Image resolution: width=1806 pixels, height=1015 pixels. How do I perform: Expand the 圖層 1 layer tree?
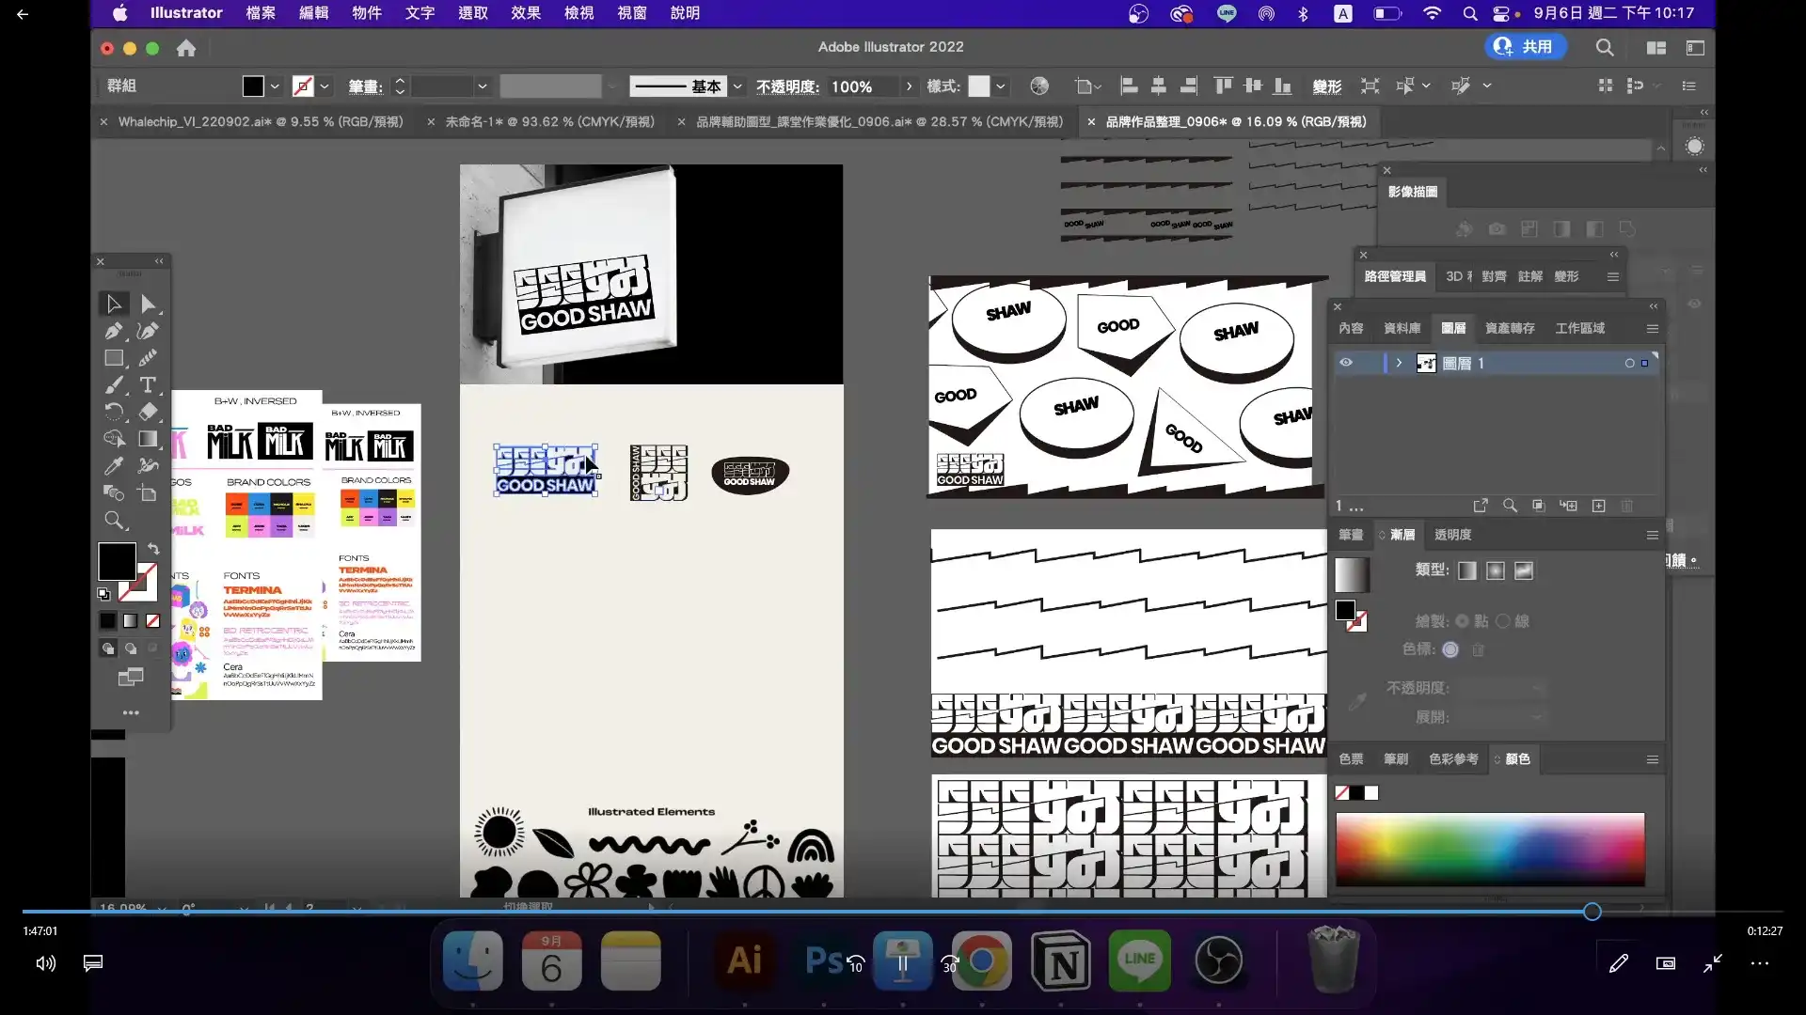[x=1399, y=363]
